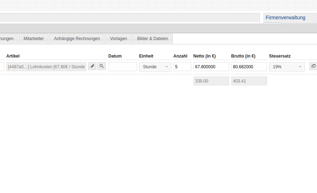Click the pencil edit icon beside Artikel
317x193 pixels.
pos(92,66)
